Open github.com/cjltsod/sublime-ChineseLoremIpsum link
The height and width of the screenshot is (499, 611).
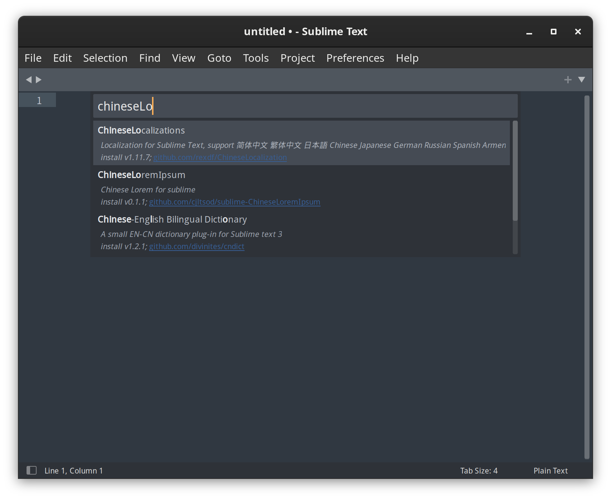pyautogui.click(x=235, y=202)
